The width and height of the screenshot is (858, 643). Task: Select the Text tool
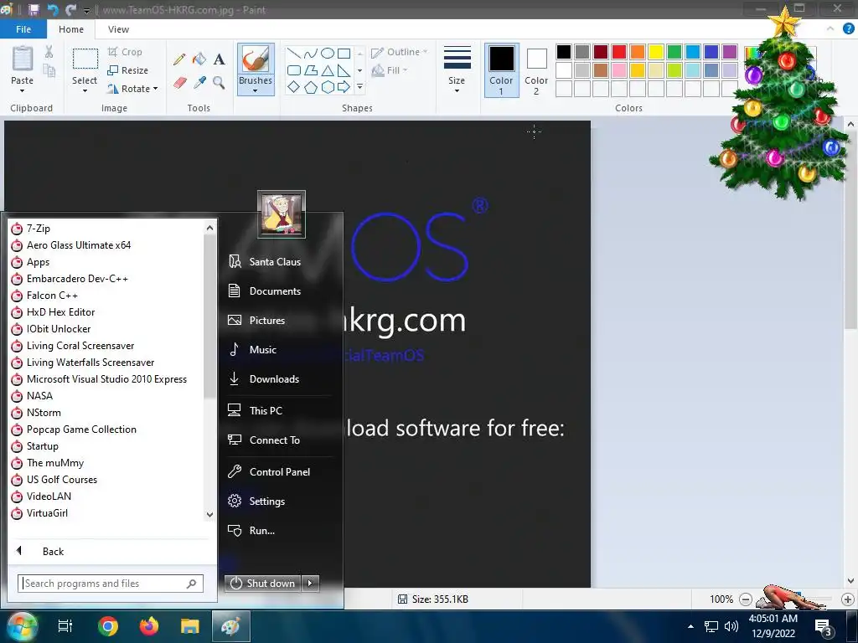(219, 59)
